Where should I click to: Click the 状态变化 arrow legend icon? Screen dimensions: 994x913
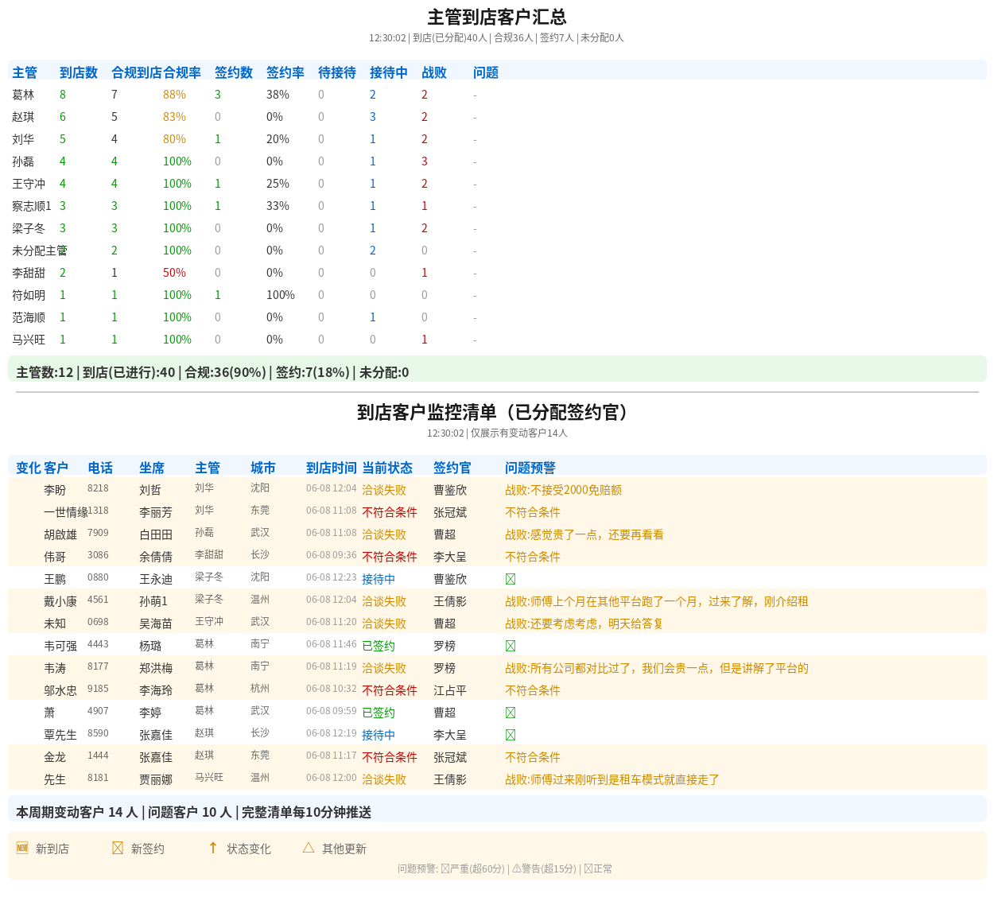(x=213, y=848)
